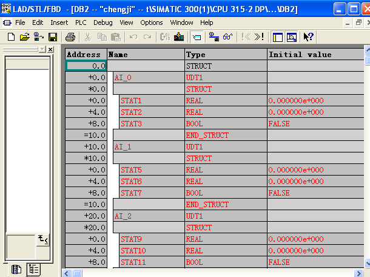370x277 pixels.
Task: Open the Insert menu
Action: coord(59,22)
